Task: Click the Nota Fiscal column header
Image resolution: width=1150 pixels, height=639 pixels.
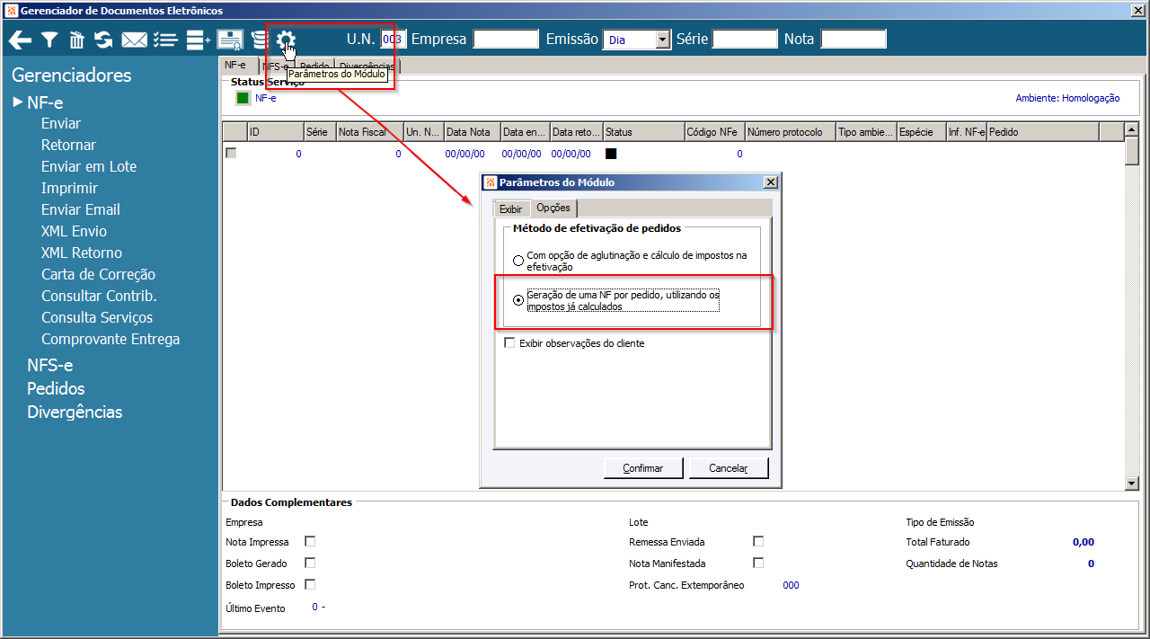Action: 370,132
